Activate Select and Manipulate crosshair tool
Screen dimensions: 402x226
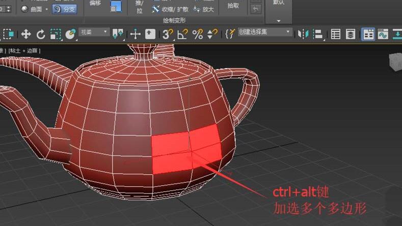coord(135,34)
